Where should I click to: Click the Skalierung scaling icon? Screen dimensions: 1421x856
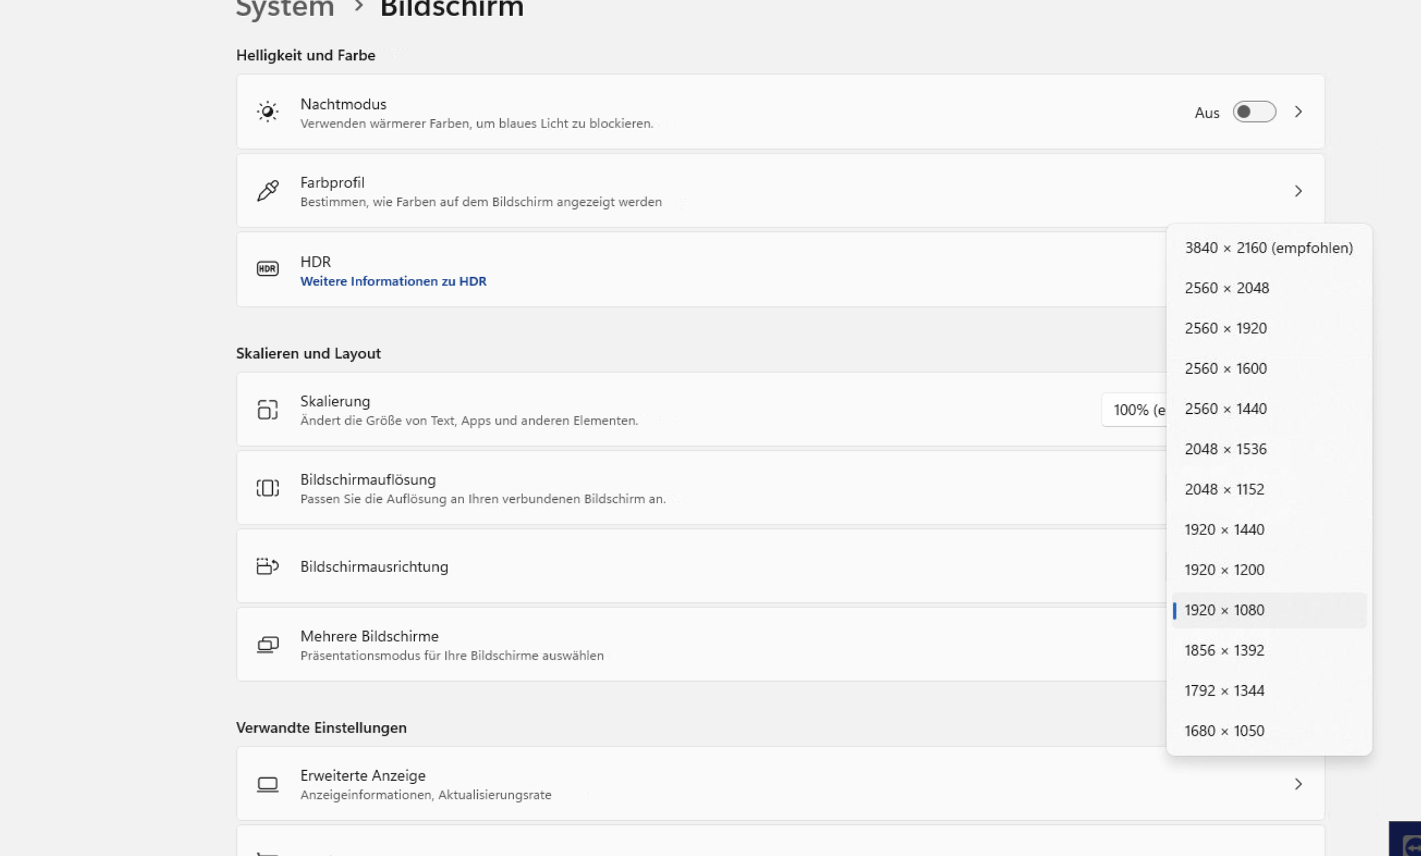[x=267, y=409]
